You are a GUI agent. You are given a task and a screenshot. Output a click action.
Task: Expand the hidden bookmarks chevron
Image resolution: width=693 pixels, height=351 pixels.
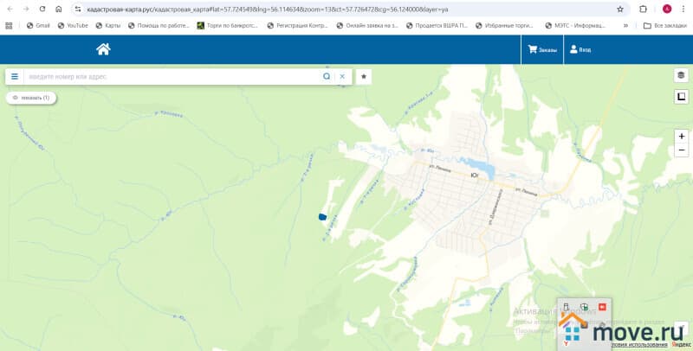pyautogui.click(x=625, y=26)
